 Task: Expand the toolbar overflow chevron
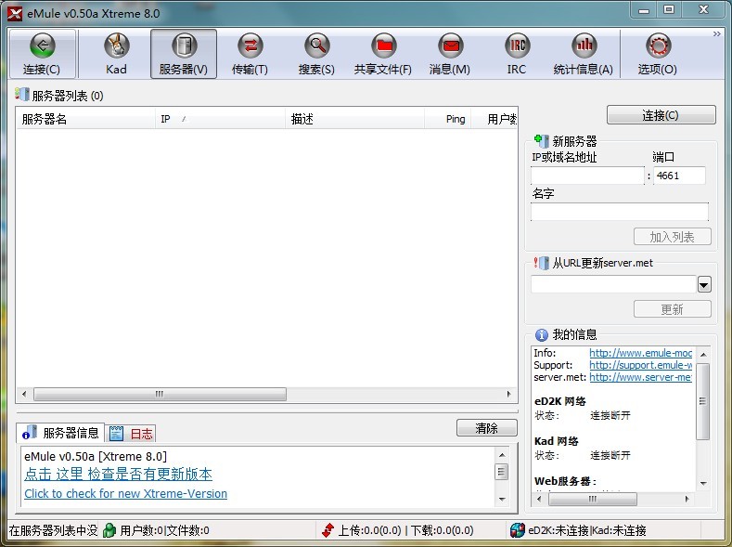[717, 34]
